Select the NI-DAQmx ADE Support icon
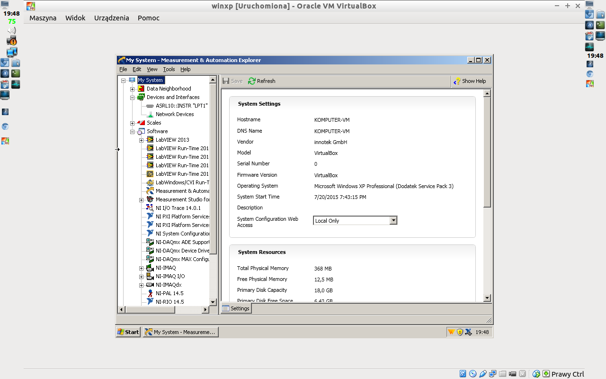 click(x=150, y=242)
